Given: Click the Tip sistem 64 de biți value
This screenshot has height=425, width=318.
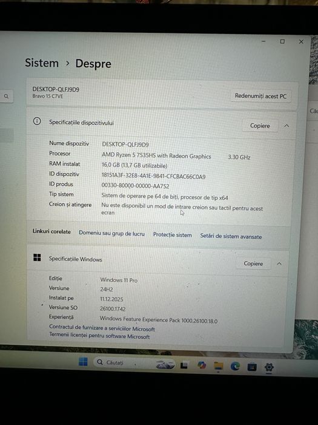Looking at the screenshot, I should (165, 197).
